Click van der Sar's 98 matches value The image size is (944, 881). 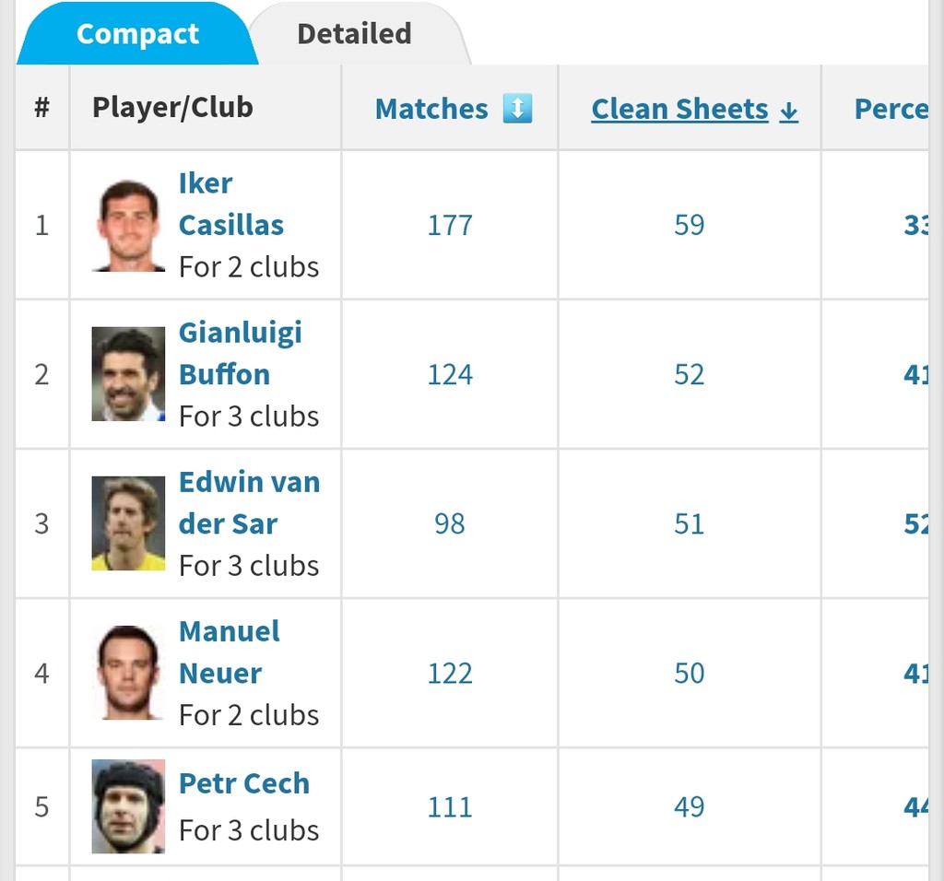tap(450, 523)
